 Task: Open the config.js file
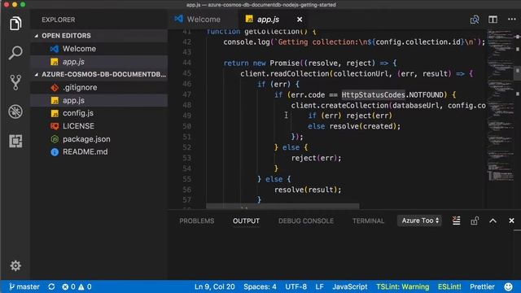(99, 113)
